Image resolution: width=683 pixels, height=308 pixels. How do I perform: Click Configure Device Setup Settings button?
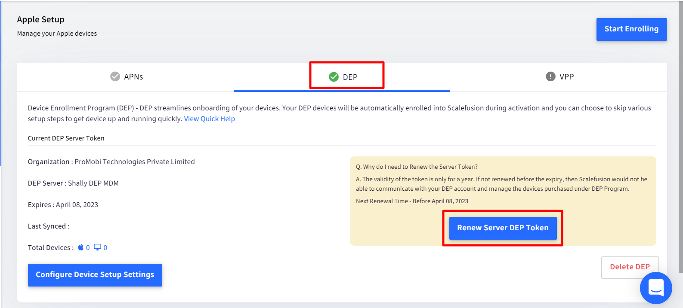click(95, 275)
